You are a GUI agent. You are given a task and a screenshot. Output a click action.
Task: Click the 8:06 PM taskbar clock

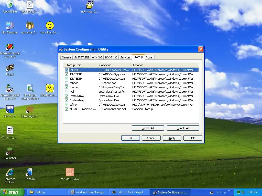[x=252, y=192]
